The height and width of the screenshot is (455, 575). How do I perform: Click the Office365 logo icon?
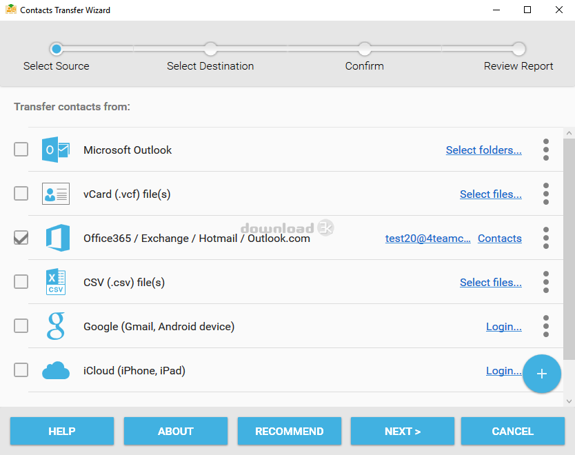point(58,238)
